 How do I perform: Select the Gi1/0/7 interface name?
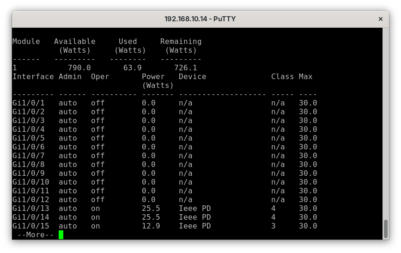[x=28, y=156]
